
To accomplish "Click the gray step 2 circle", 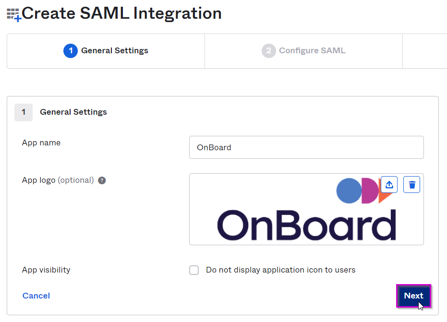I will (x=268, y=51).
